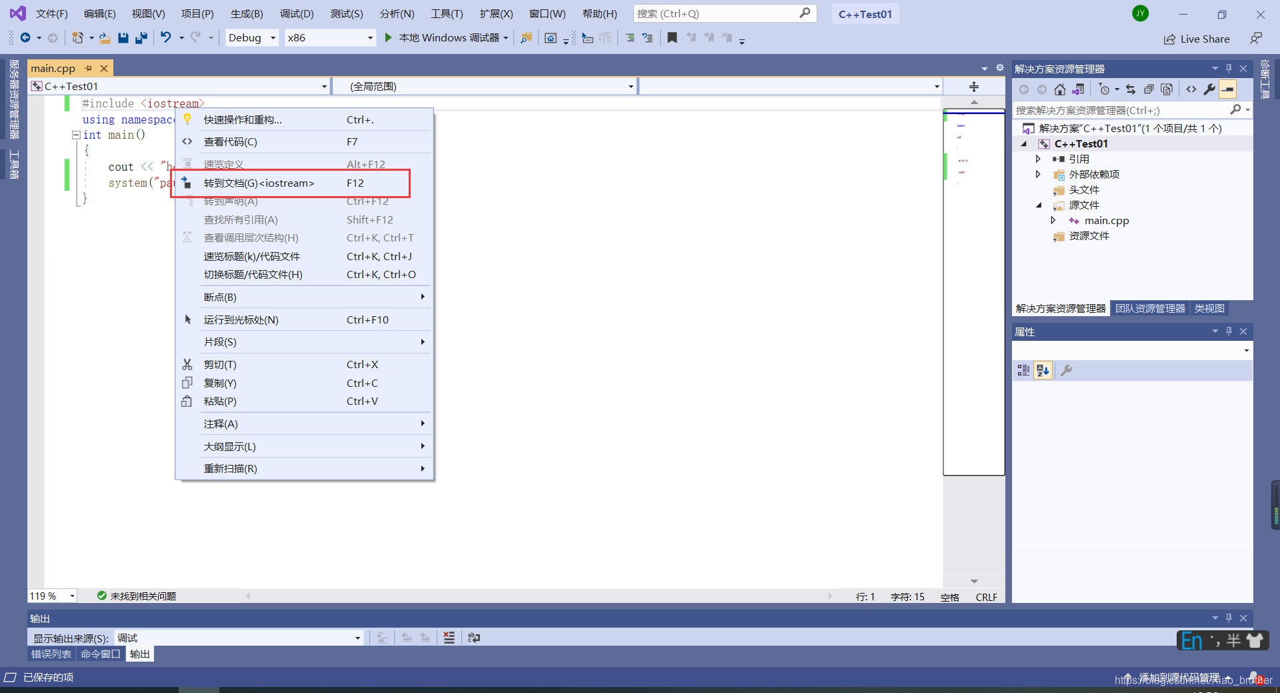1280x693 pixels.
Task: Select 切换标题/代码文件(H) menu entry
Action: (304, 274)
